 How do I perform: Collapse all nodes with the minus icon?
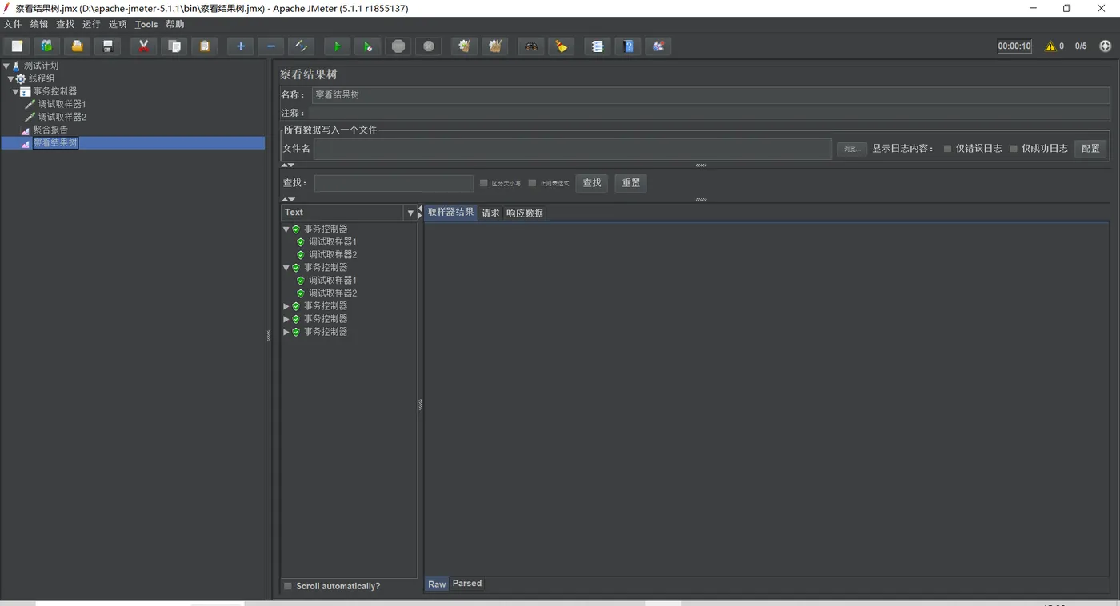(271, 46)
